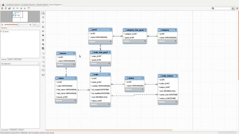This screenshot has height=134, width=239.
Task: Select the 1:1 identifying relationship tool
Action: [43, 62]
